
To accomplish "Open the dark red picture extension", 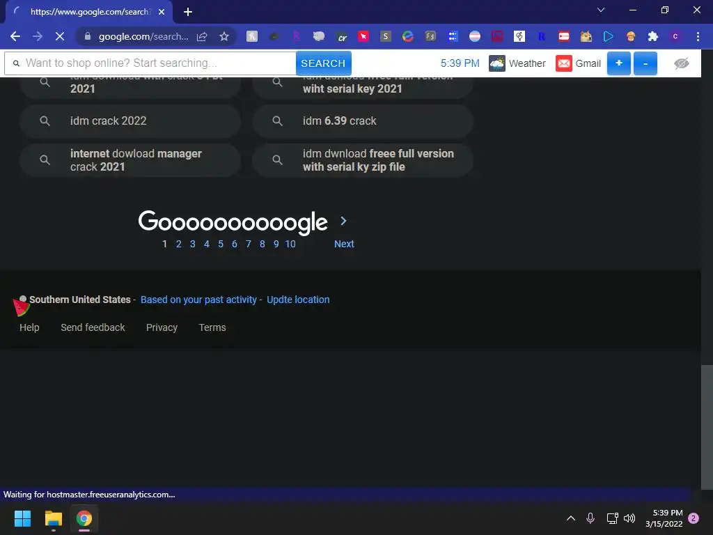I will pyautogui.click(x=497, y=36).
